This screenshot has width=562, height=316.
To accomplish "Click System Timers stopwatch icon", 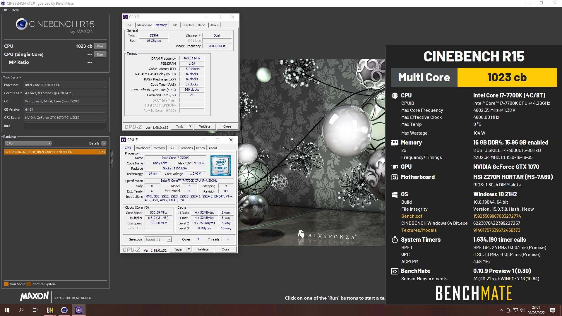I will click(395, 240).
